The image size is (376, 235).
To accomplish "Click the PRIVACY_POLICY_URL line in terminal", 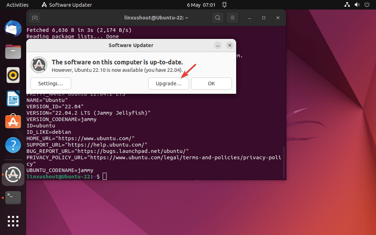I will pos(154,161).
